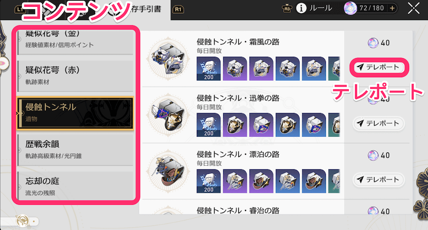Click the plus icon beside 72/180
Image resolution: width=428 pixels, height=230 pixels.
[x=392, y=8]
